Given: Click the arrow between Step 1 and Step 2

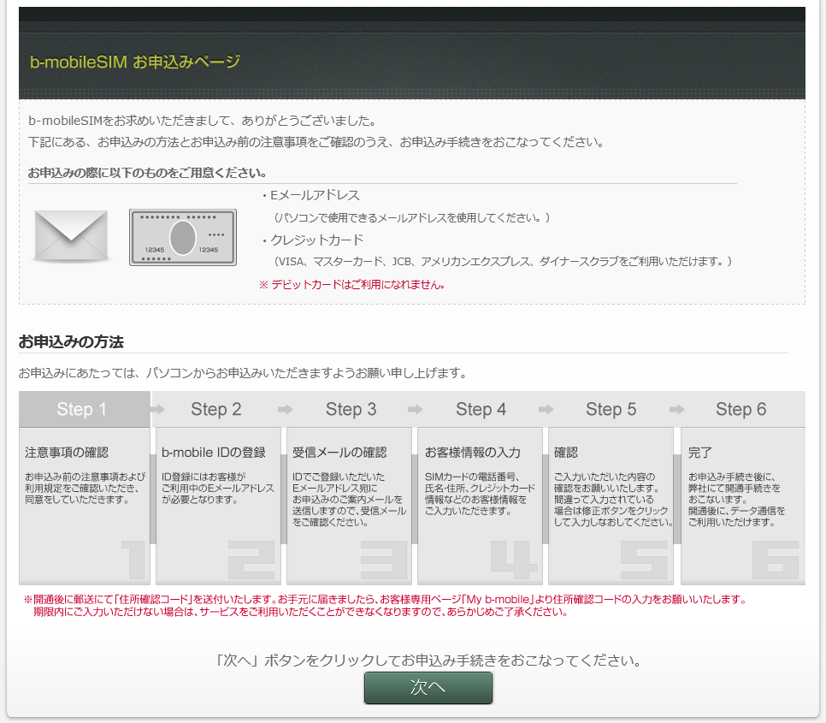Looking at the screenshot, I should point(157,409).
